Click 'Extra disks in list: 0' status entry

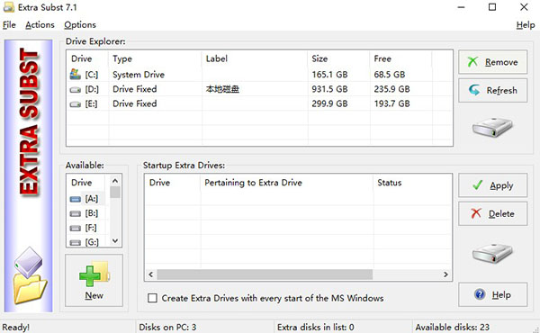[x=316, y=327]
